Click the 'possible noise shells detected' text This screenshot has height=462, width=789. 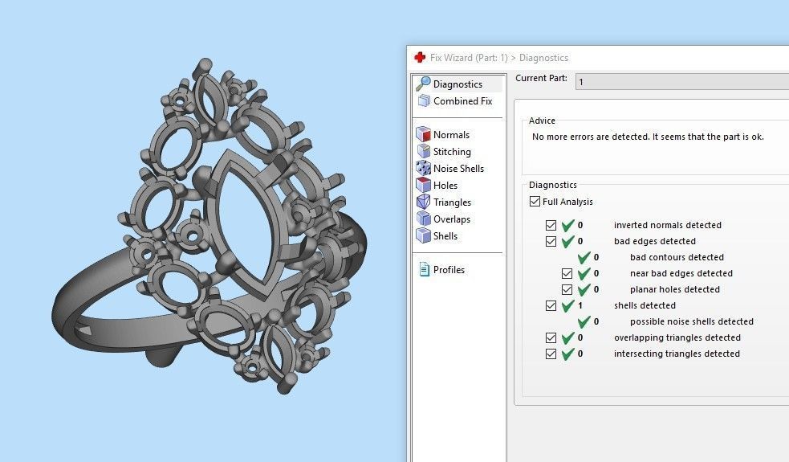tap(692, 321)
